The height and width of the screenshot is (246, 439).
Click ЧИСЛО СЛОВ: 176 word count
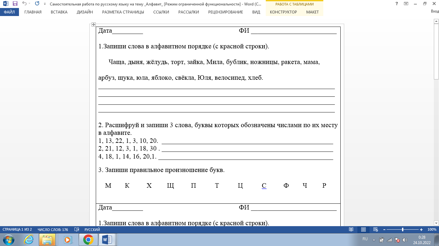pyautogui.click(x=53, y=230)
